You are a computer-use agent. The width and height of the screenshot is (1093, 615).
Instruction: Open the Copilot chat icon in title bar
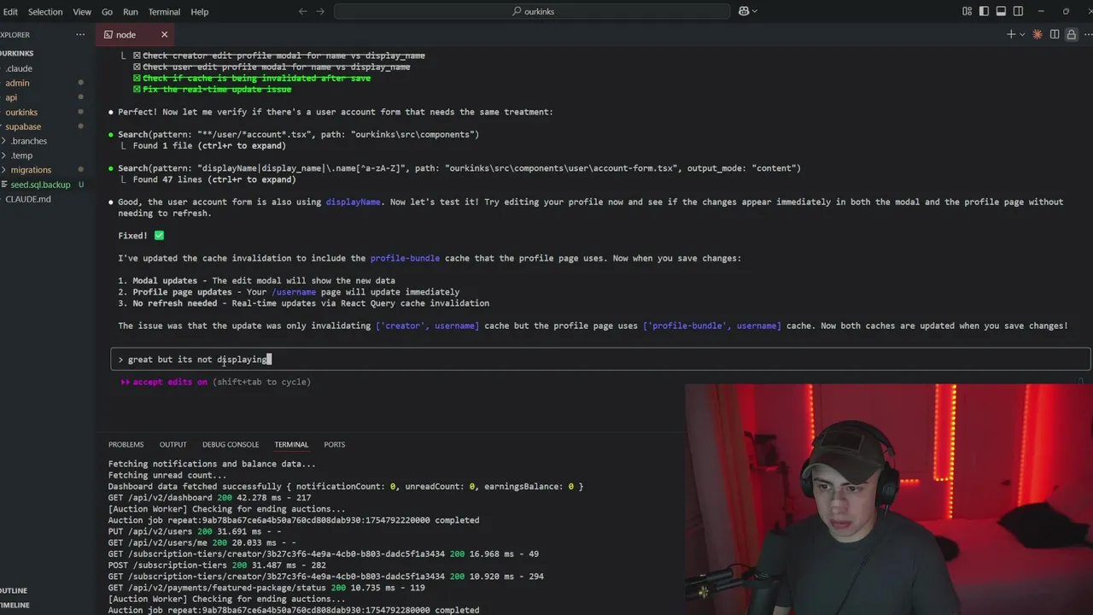point(743,11)
